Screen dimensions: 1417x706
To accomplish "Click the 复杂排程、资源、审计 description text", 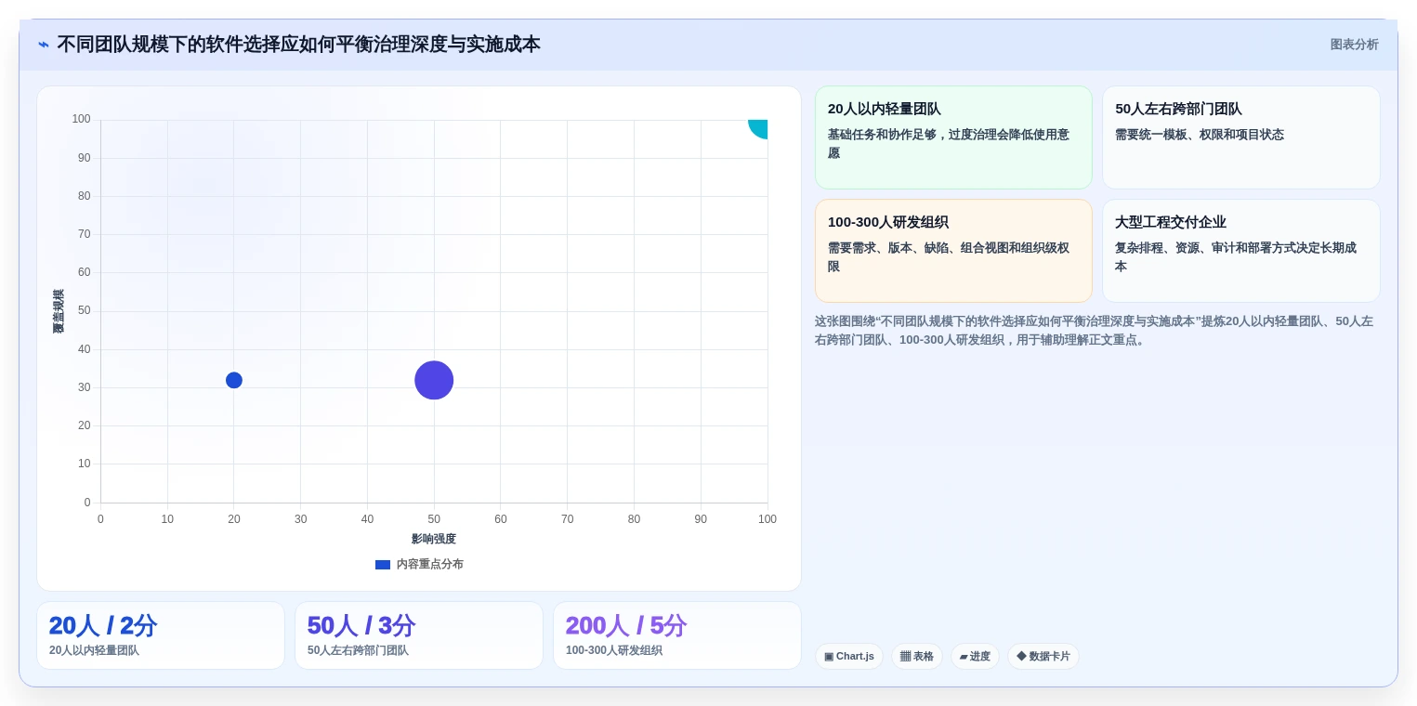I will 1237,257.
